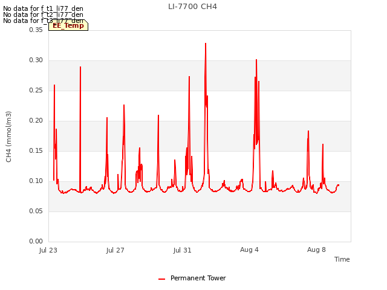387x290 pixels.
Task: Click the Aug 4 peak near 0.30
Action: point(256,60)
